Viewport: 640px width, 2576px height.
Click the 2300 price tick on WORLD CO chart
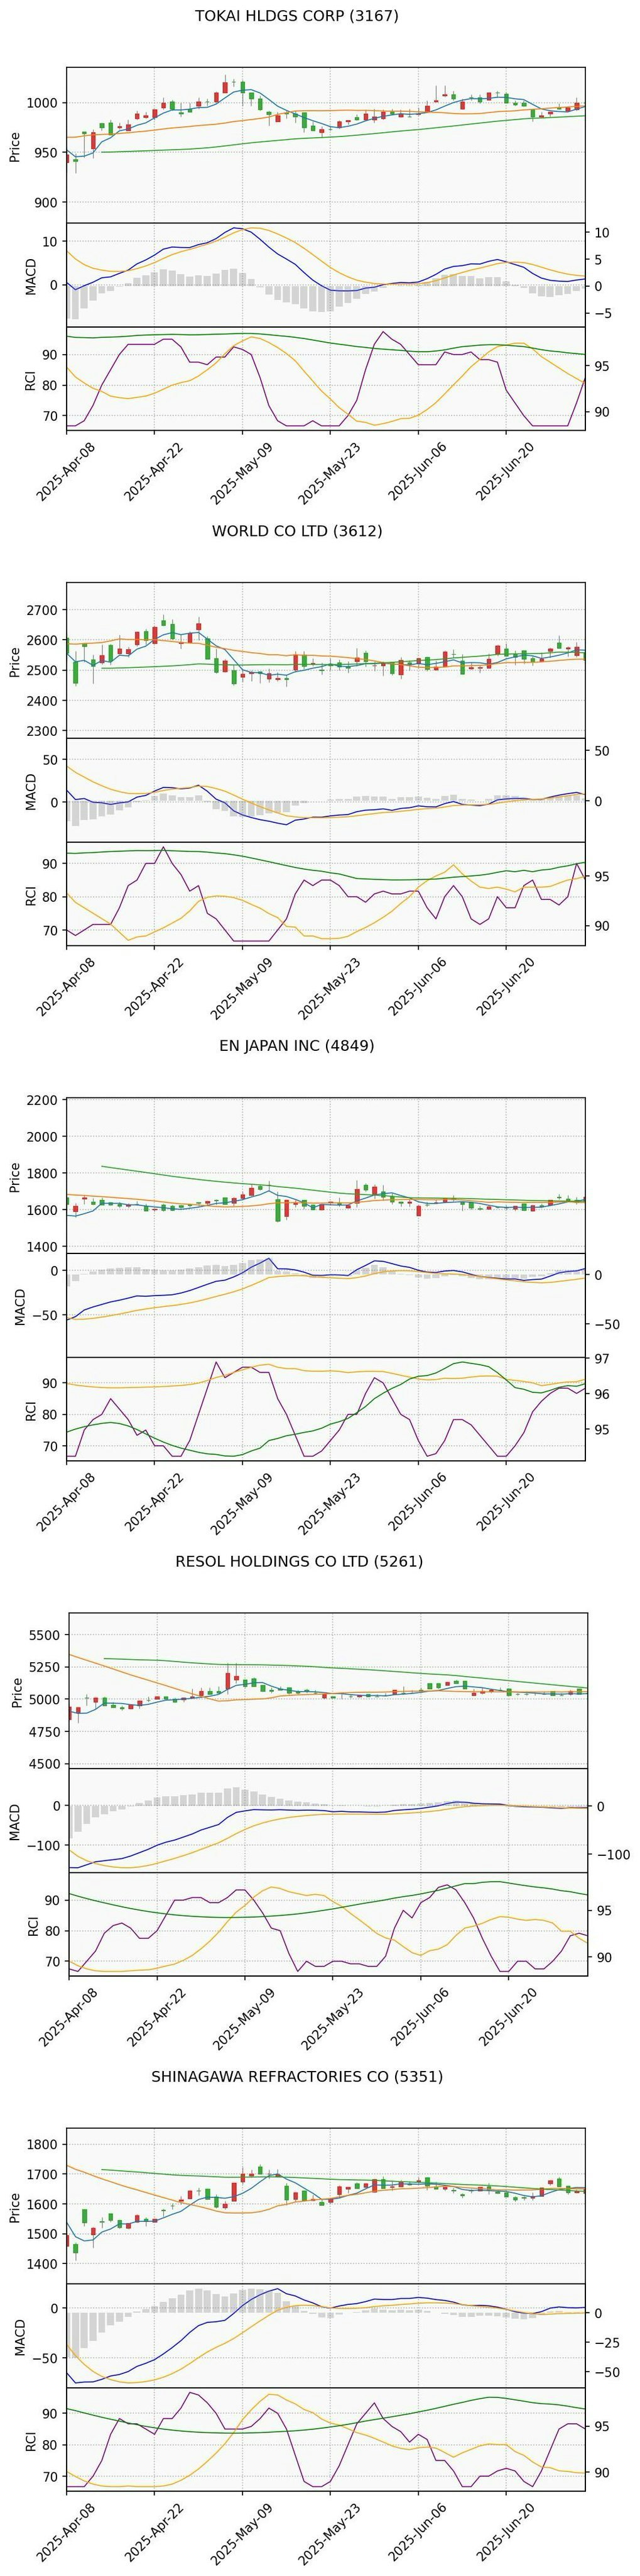(43, 731)
